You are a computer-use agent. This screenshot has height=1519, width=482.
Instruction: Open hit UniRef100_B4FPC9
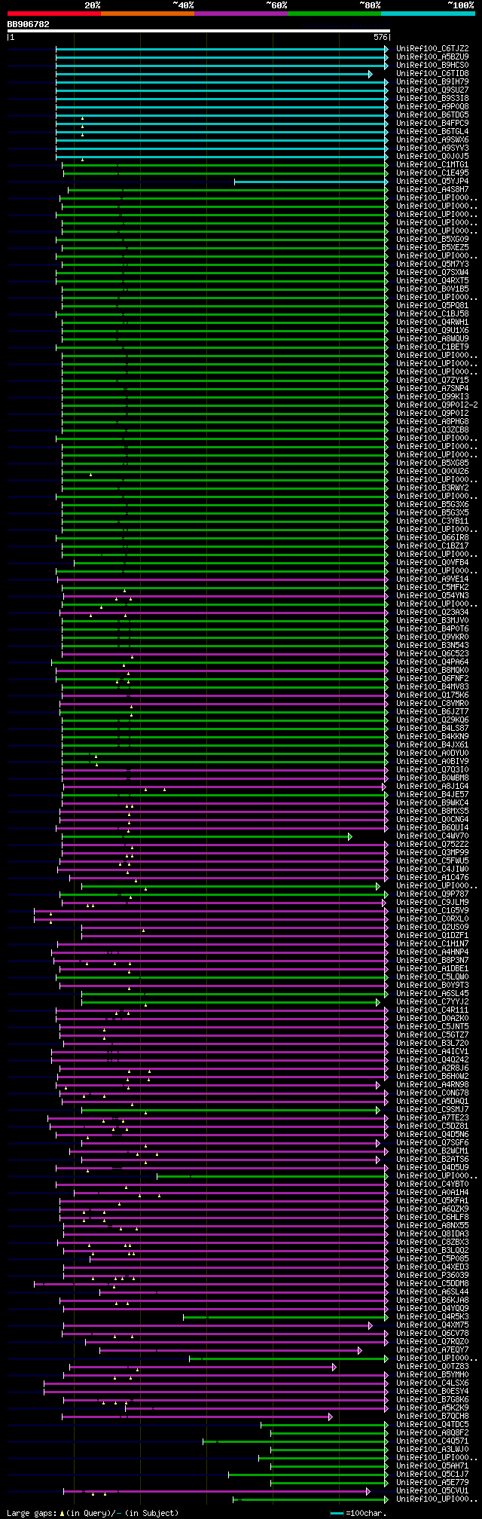432,124
